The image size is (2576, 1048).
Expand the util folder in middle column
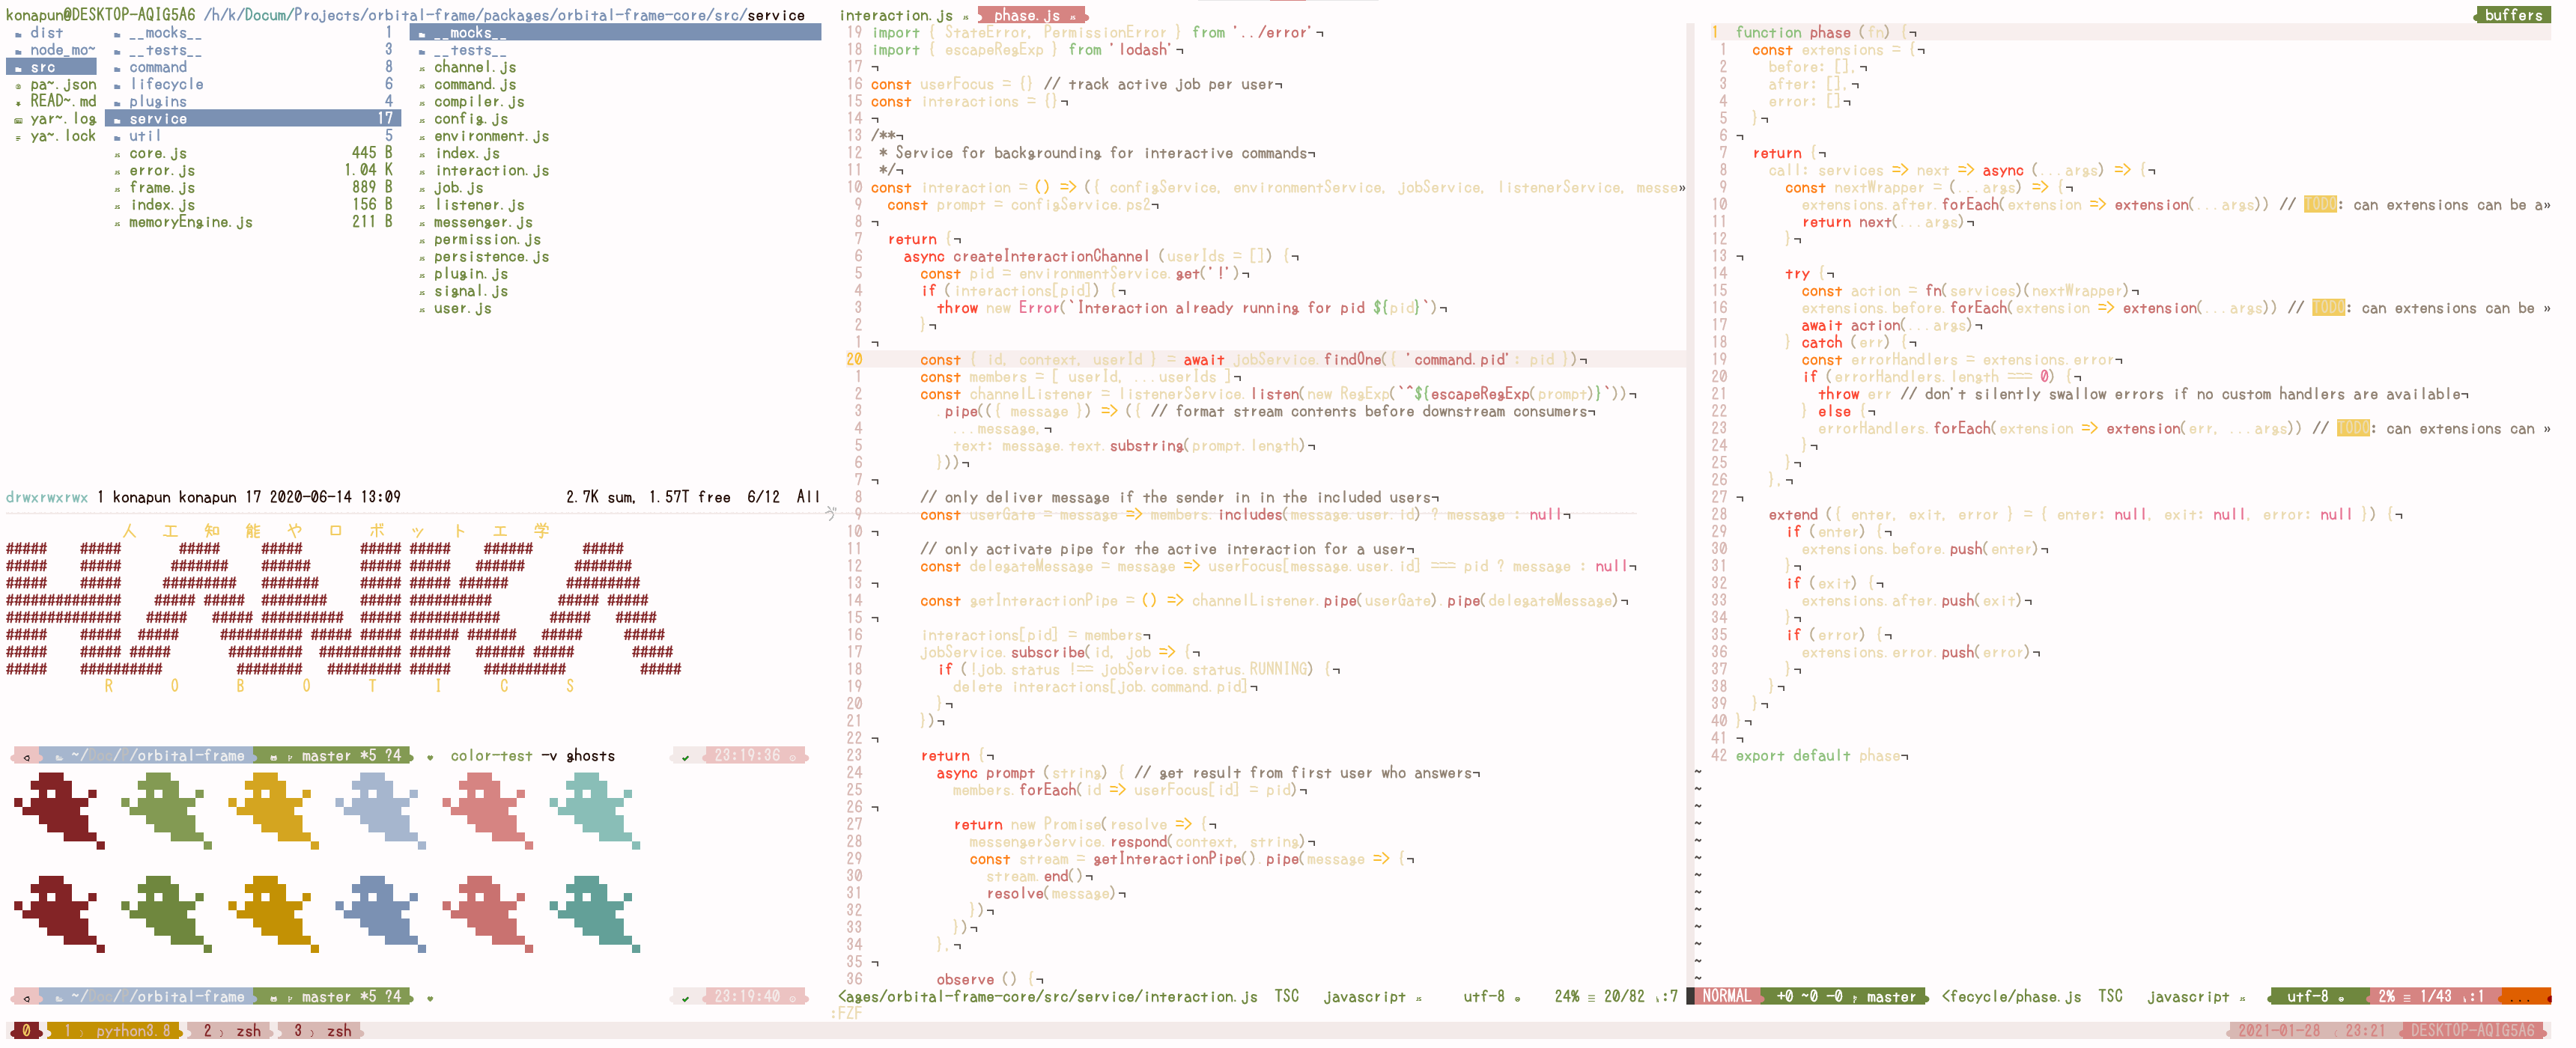[144, 136]
